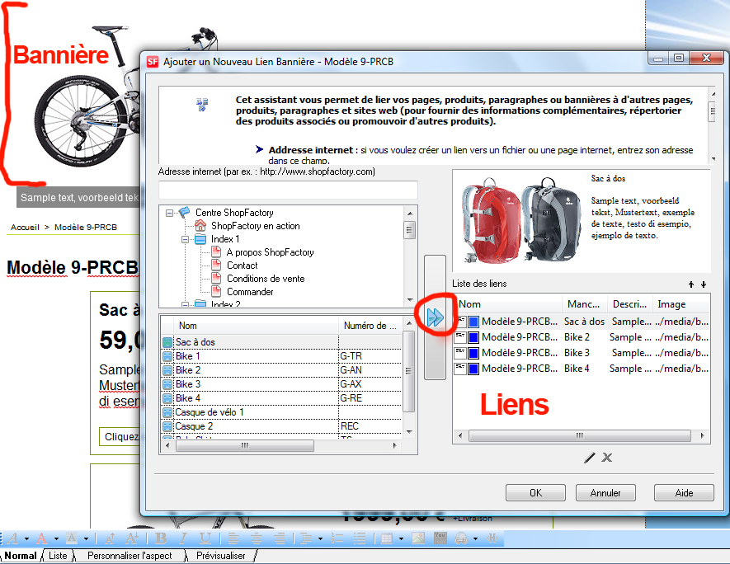This screenshot has height=564, width=730.
Task: Click the Adresse internet input field
Action: [x=289, y=189]
